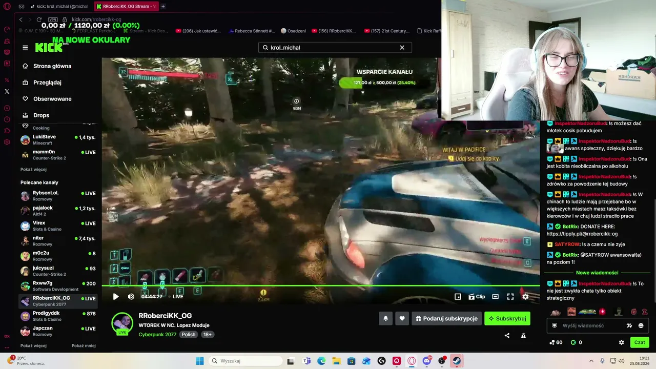Click Podaruj subskrypcje button
The width and height of the screenshot is (656, 369).
tap(446, 318)
